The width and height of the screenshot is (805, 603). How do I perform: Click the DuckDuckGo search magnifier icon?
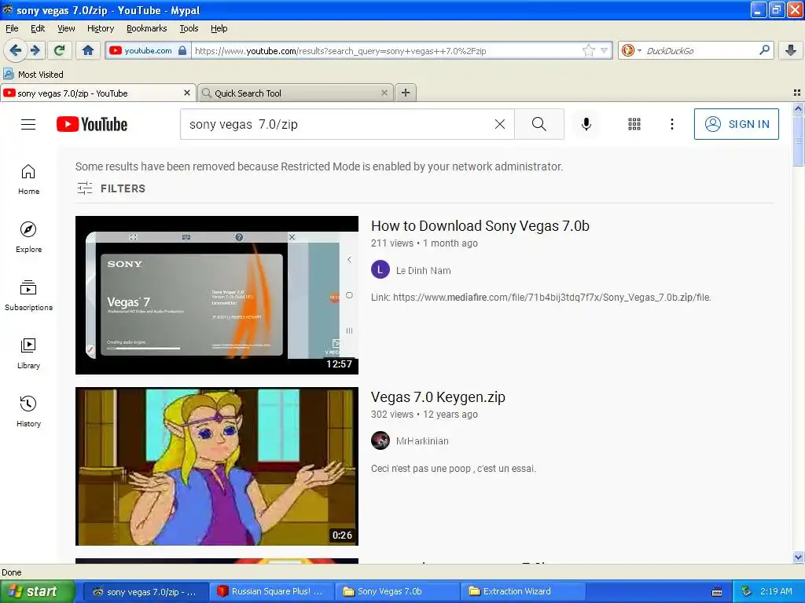pos(764,49)
